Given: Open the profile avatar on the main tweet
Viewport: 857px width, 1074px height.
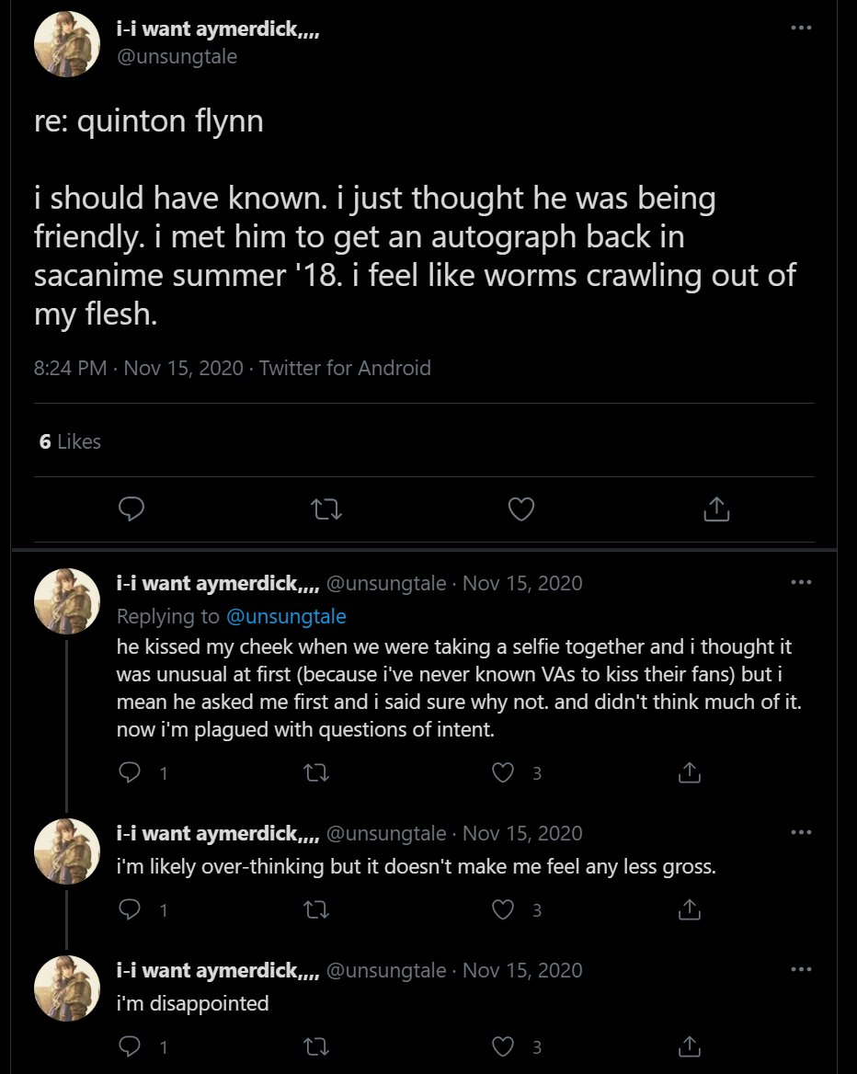Looking at the screenshot, I should (x=67, y=44).
